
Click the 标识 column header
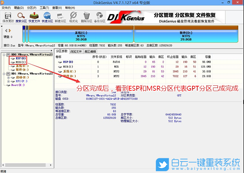(129, 57)
